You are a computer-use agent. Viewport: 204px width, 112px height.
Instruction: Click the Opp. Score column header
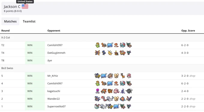[188, 30]
